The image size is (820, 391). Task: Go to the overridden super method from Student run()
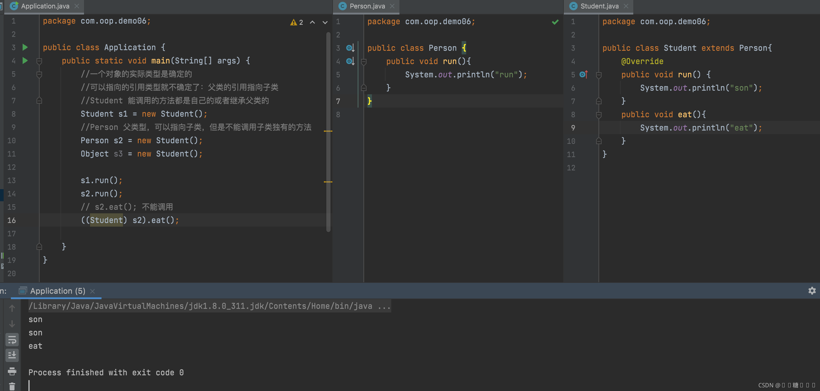tap(583, 75)
